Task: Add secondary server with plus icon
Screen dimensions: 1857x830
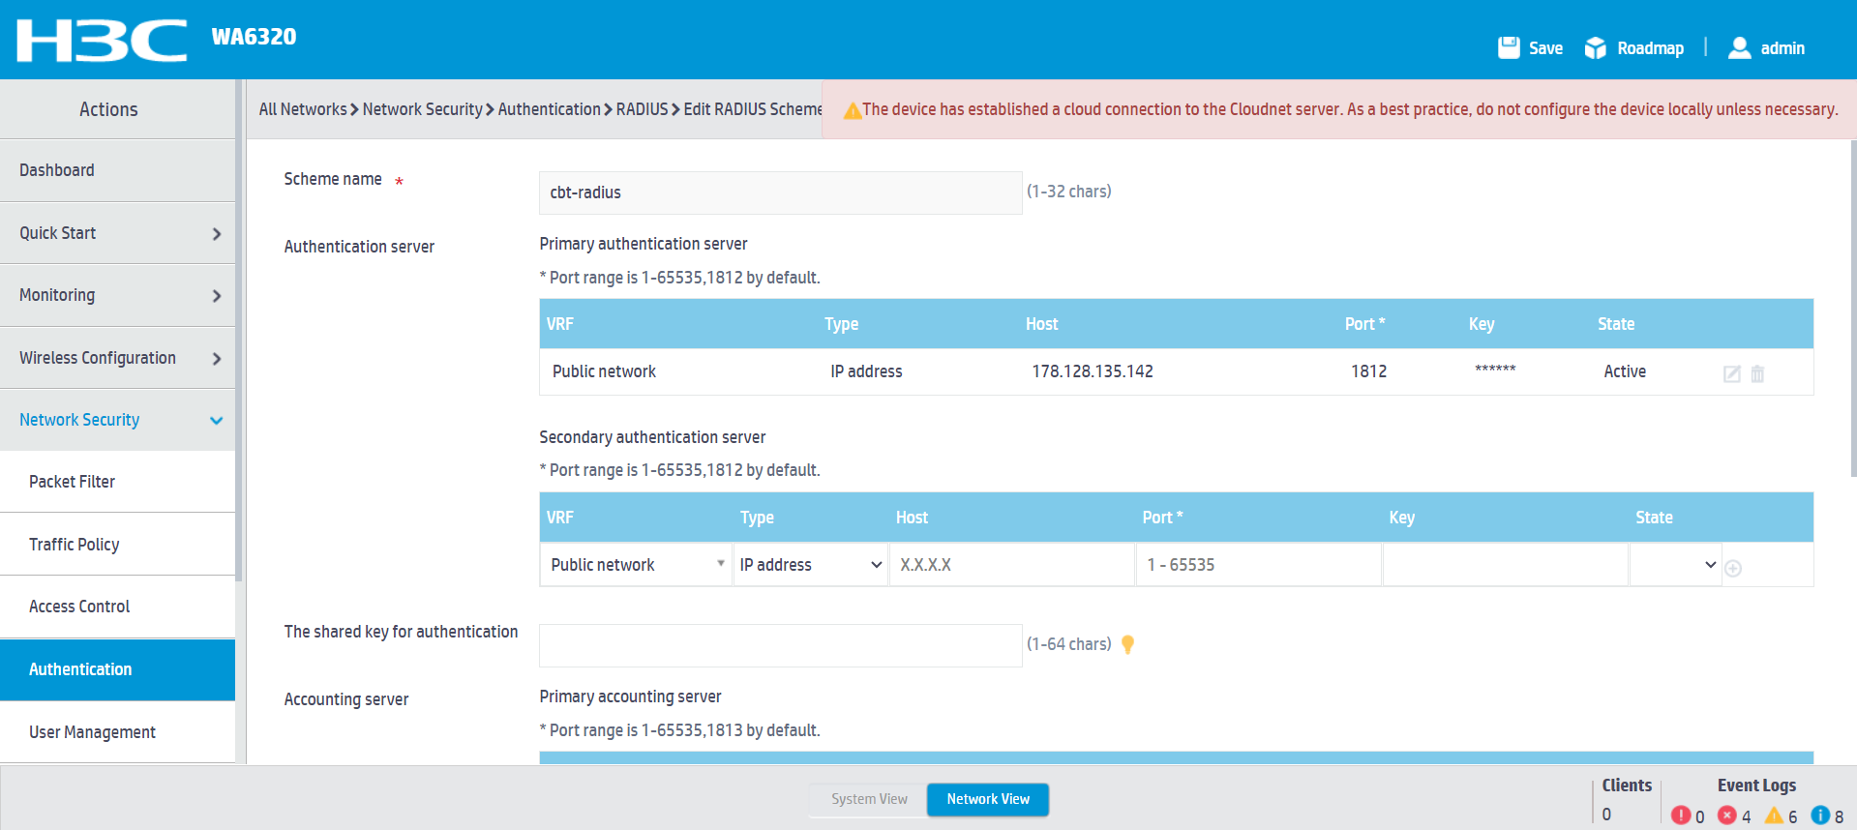Action: coord(1733,569)
